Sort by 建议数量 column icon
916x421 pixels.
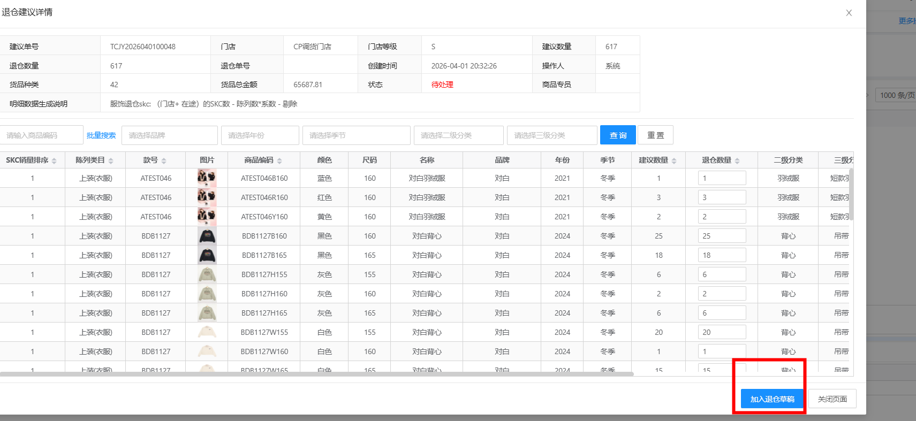point(674,160)
